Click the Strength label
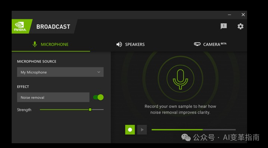 tap(24, 110)
